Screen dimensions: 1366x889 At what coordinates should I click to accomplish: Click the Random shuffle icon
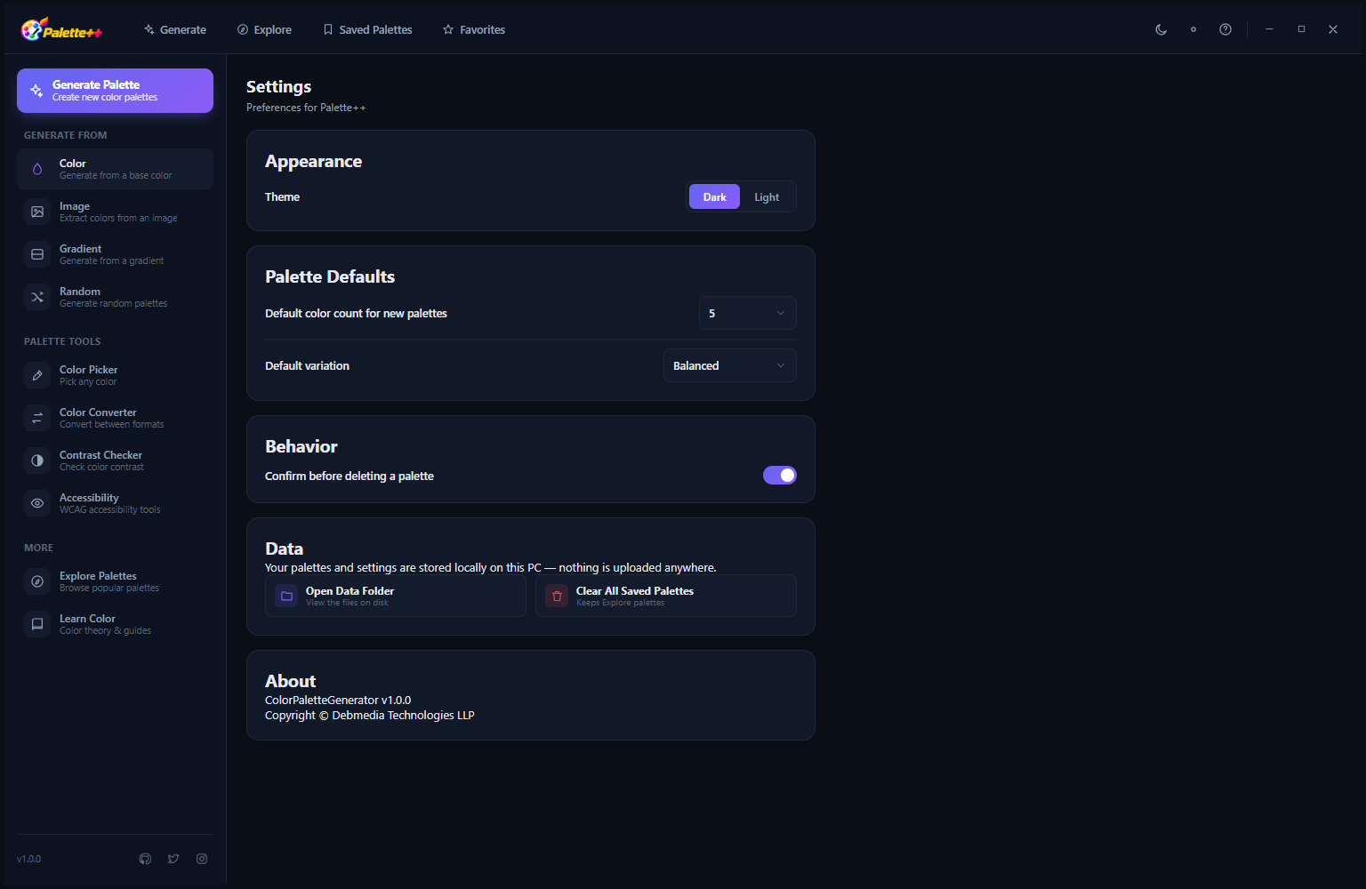point(37,297)
